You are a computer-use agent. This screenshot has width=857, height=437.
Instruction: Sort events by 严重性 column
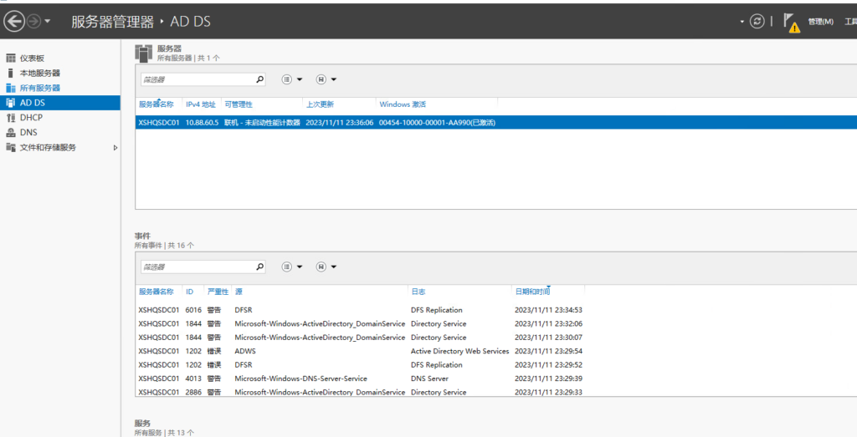(218, 292)
